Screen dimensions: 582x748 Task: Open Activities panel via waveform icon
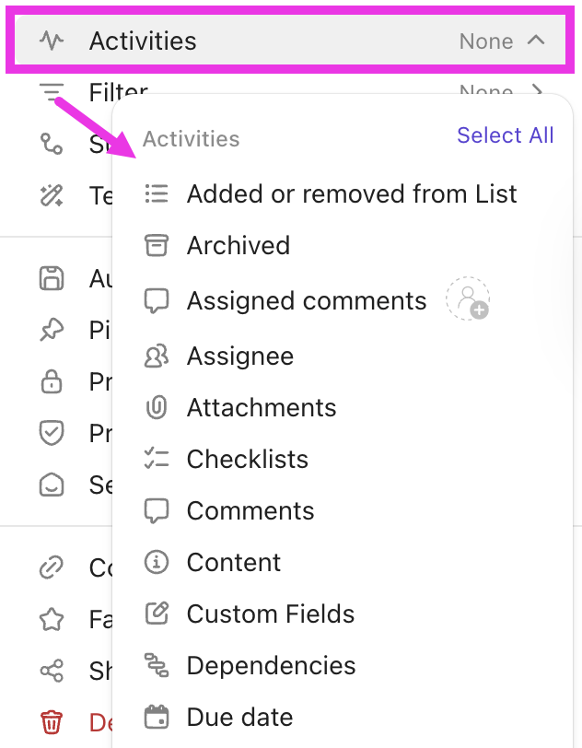[x=52, y=41]
